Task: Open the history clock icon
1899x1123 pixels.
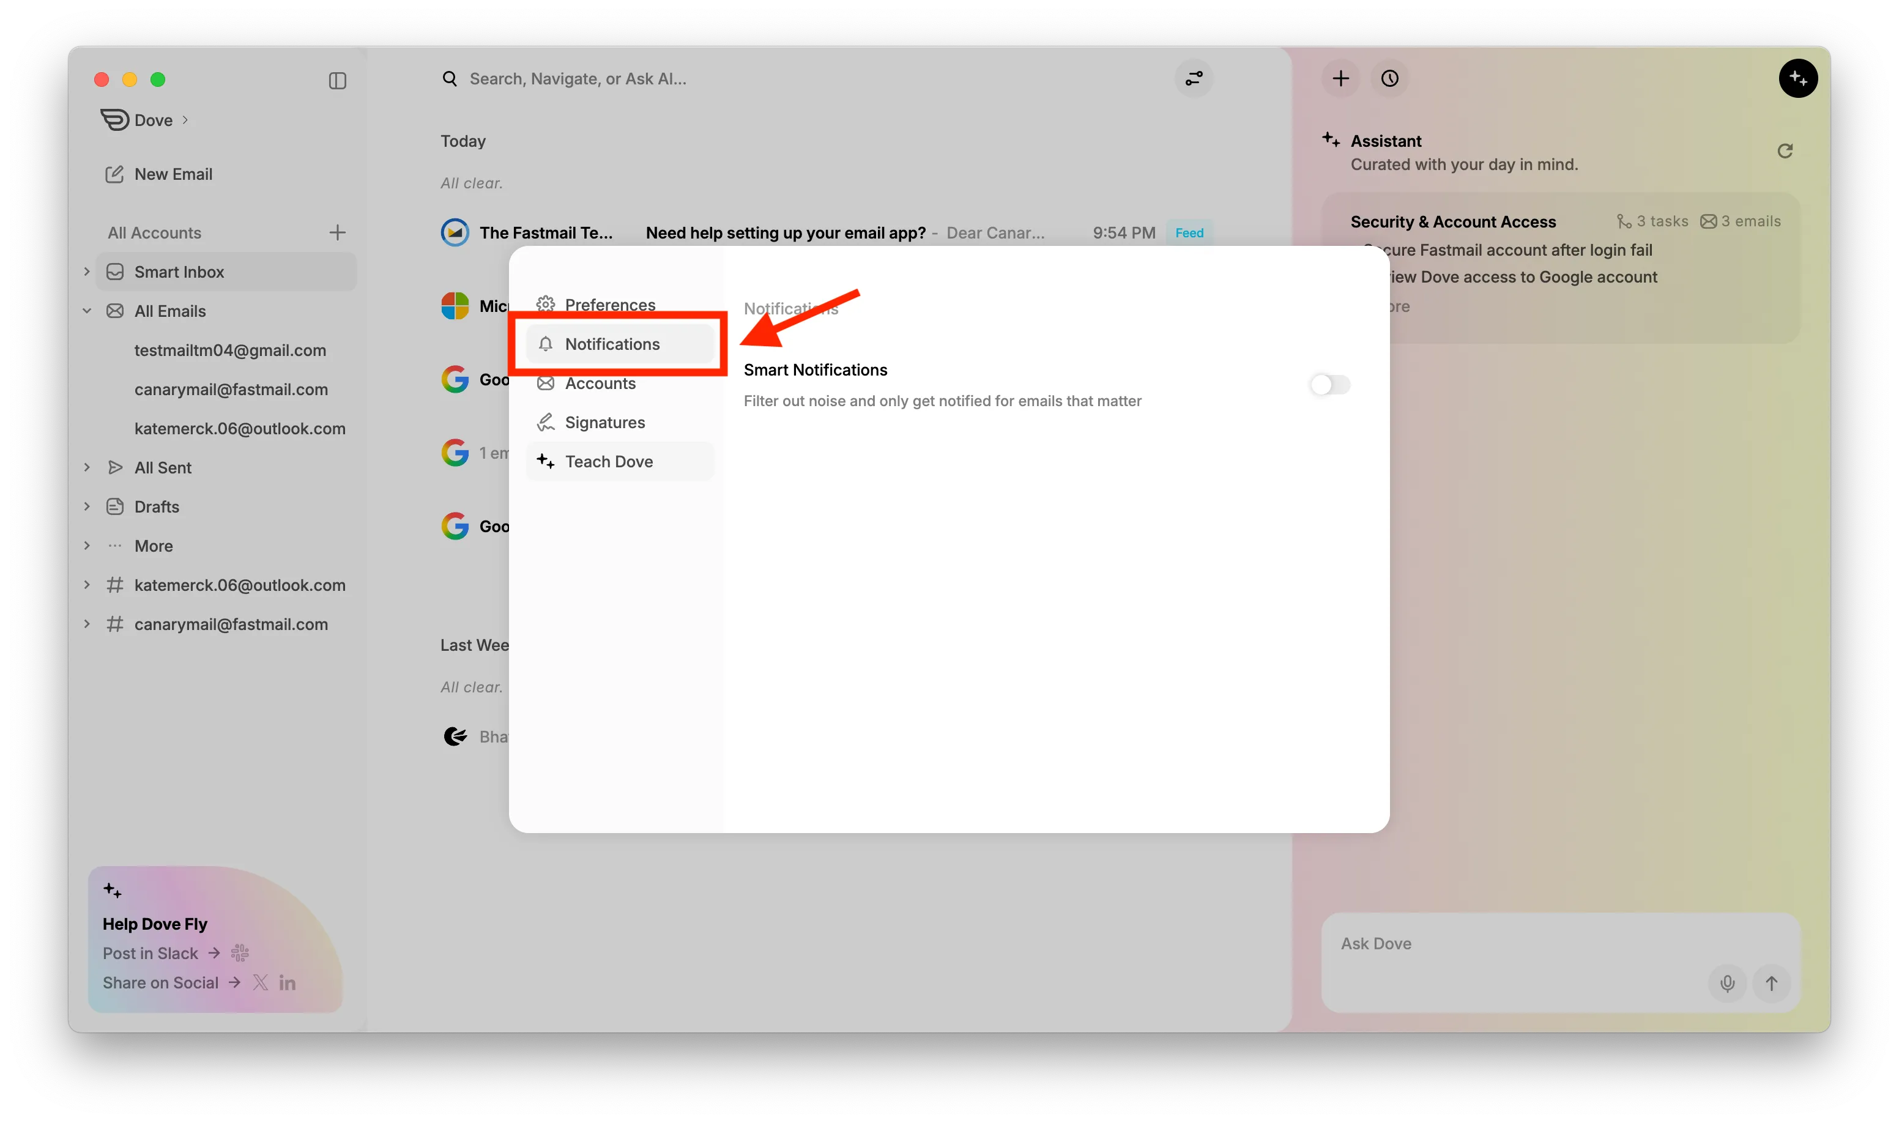Action: 1389,79
